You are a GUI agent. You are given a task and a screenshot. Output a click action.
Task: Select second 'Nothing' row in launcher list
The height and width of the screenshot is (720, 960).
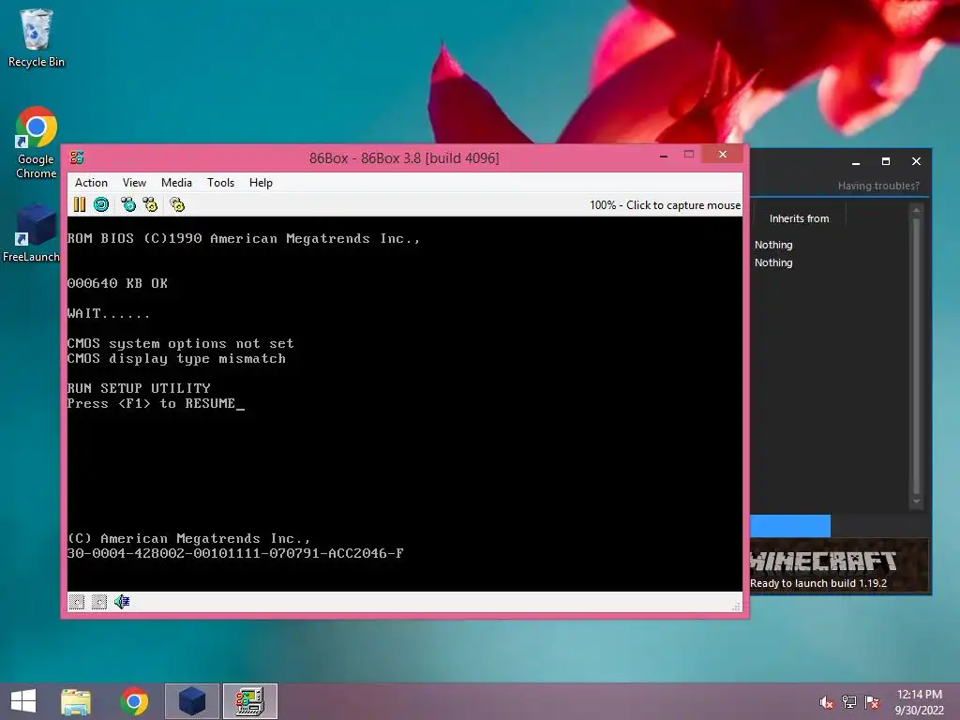tap(773, 262)
